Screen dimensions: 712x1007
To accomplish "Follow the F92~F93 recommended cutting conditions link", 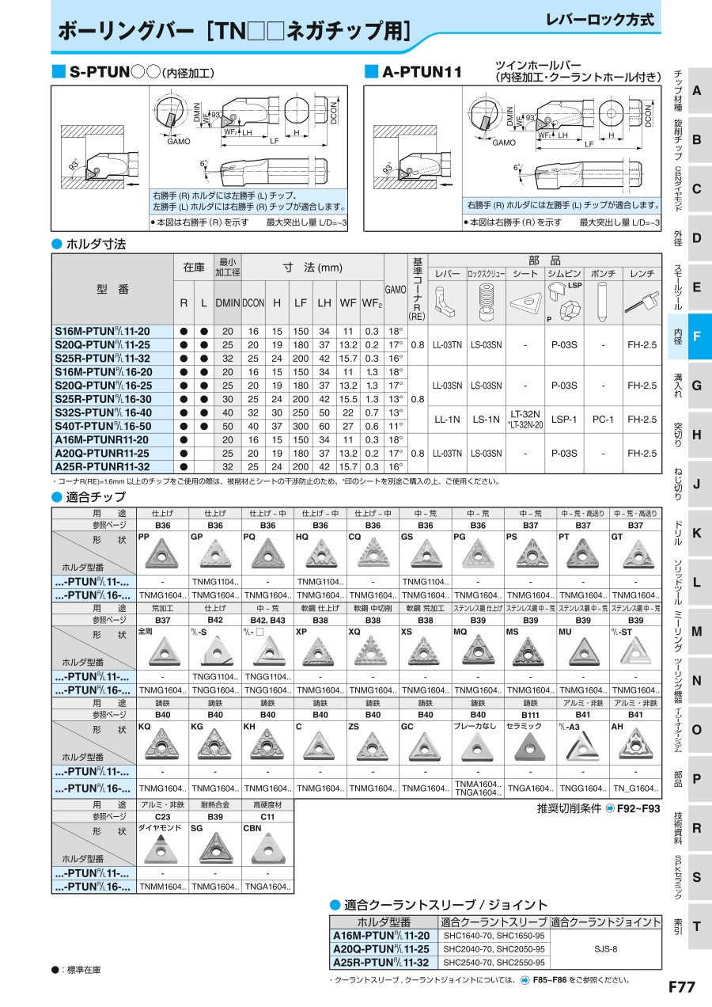I will 633,808.
